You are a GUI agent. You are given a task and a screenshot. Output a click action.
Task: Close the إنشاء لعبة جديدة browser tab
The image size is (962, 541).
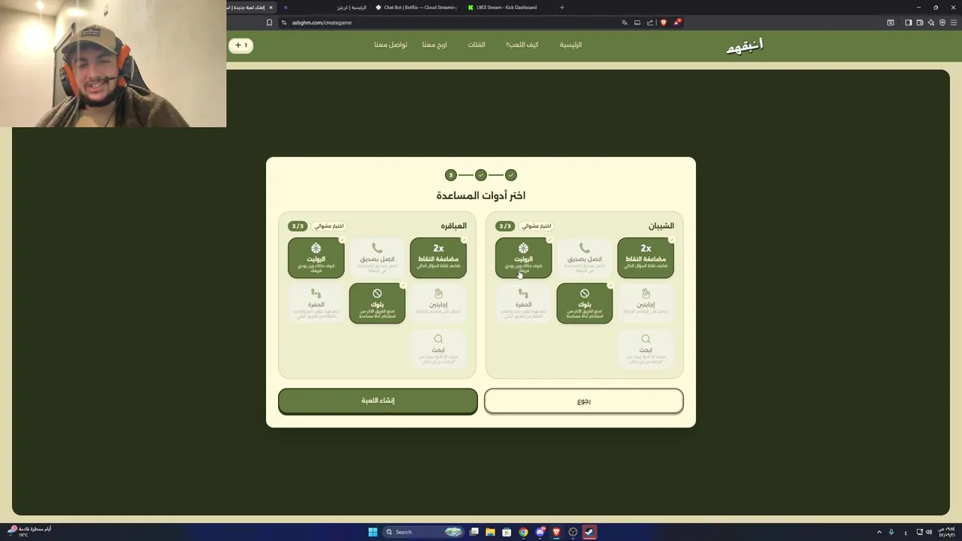click(271, 8)
